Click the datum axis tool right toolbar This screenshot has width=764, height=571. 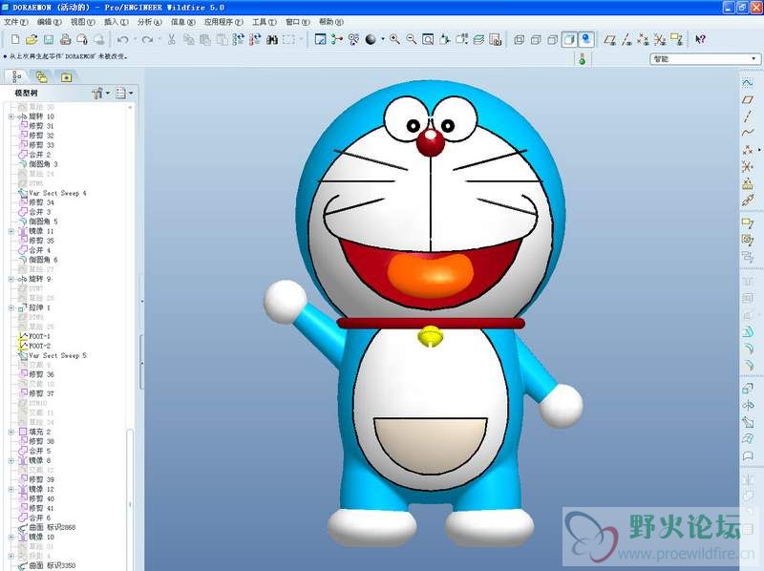[x=748, y=116]
